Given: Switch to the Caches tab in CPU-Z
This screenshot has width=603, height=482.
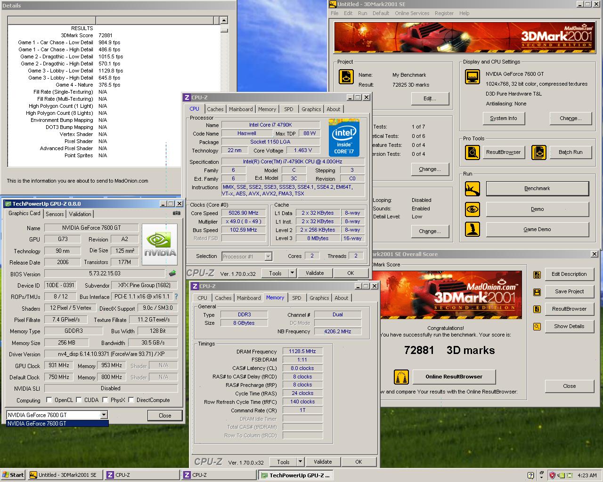Looking at the screenshot, I should (215, 109).
